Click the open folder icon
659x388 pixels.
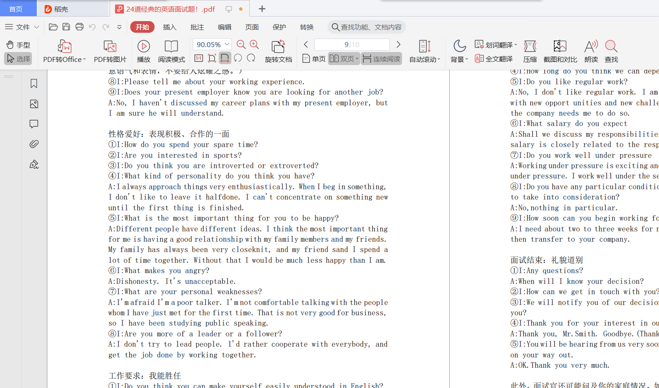point(53,27)
